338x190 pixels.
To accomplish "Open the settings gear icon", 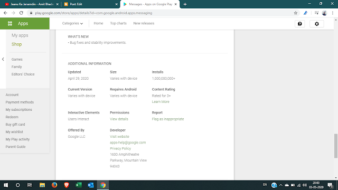I will point(317,24).
